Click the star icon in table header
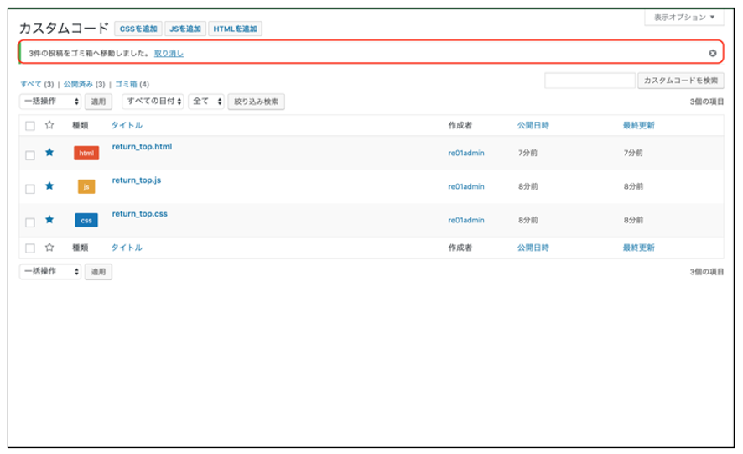This screenshot has height=454, width=743. click(49, 125)
